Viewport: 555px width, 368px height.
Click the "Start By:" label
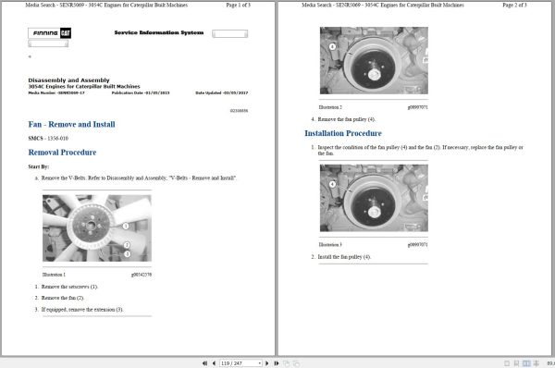39,166
